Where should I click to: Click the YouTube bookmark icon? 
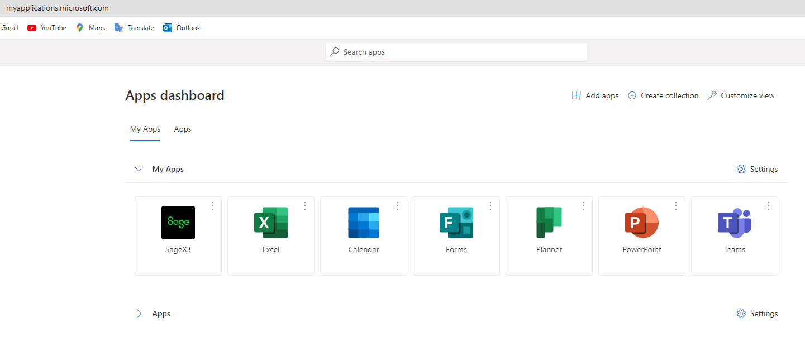(x=32, y=28)
